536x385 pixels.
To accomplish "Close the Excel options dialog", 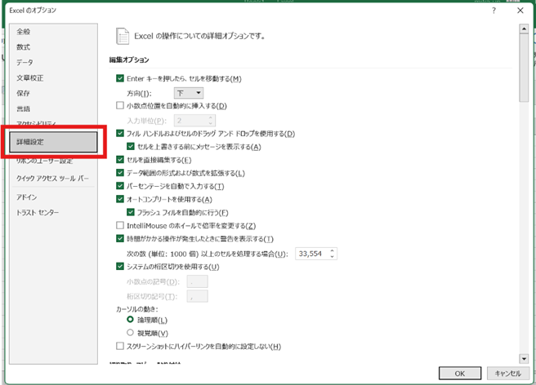I will 520,12.
